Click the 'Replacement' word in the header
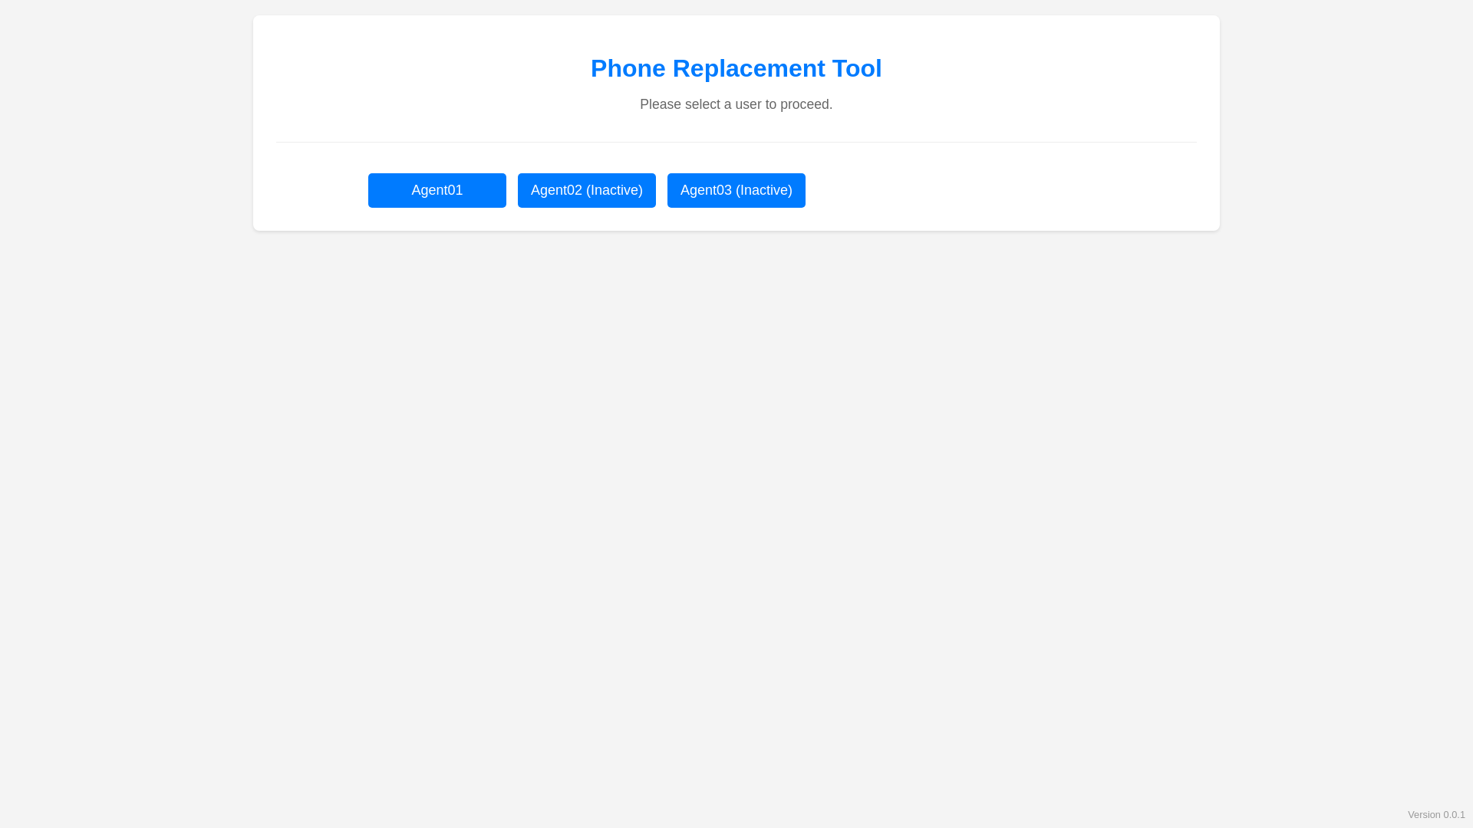The width and height of the screenshot is (1473, 828). (x=749, y=68)
